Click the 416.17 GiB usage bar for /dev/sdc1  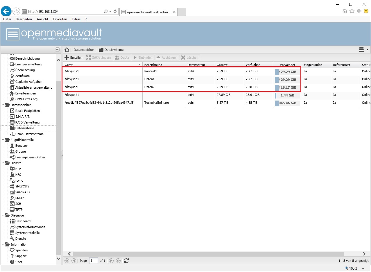click(x=287, y=87)
